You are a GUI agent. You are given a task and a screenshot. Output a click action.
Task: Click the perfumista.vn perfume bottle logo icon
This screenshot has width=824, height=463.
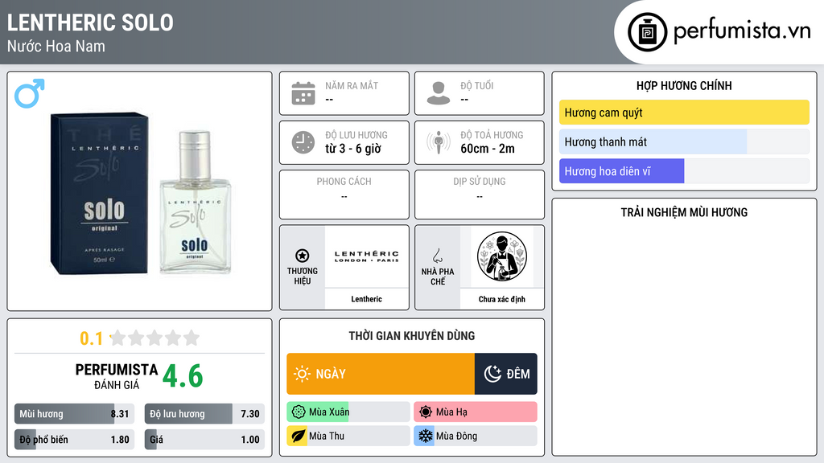647,32
